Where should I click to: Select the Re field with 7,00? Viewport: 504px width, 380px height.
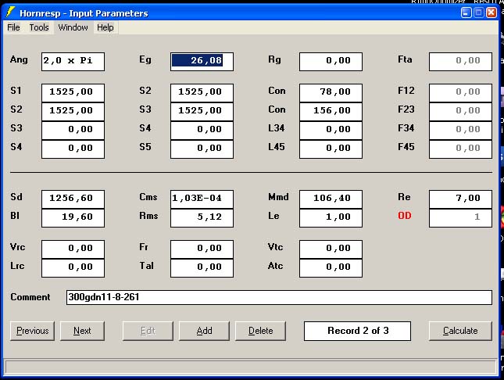[x=460, y=199]
